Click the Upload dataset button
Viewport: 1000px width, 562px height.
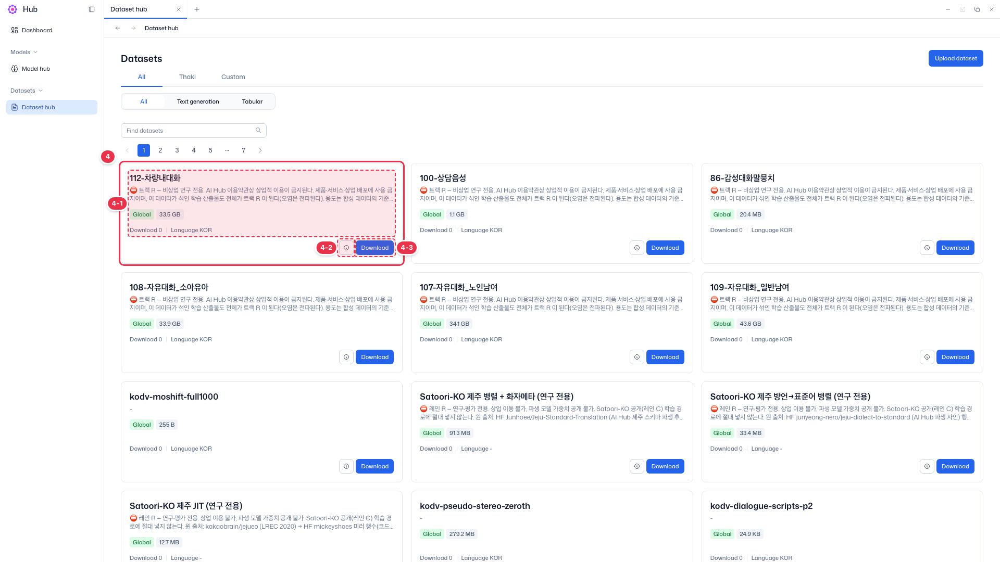(x=956, y=58)
